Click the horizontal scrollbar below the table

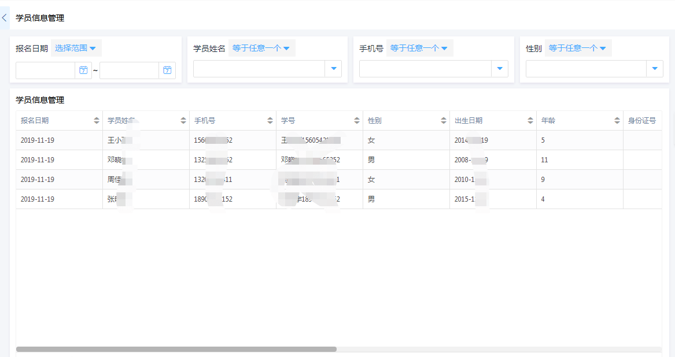pyautogui.click(x=174, y=349)
